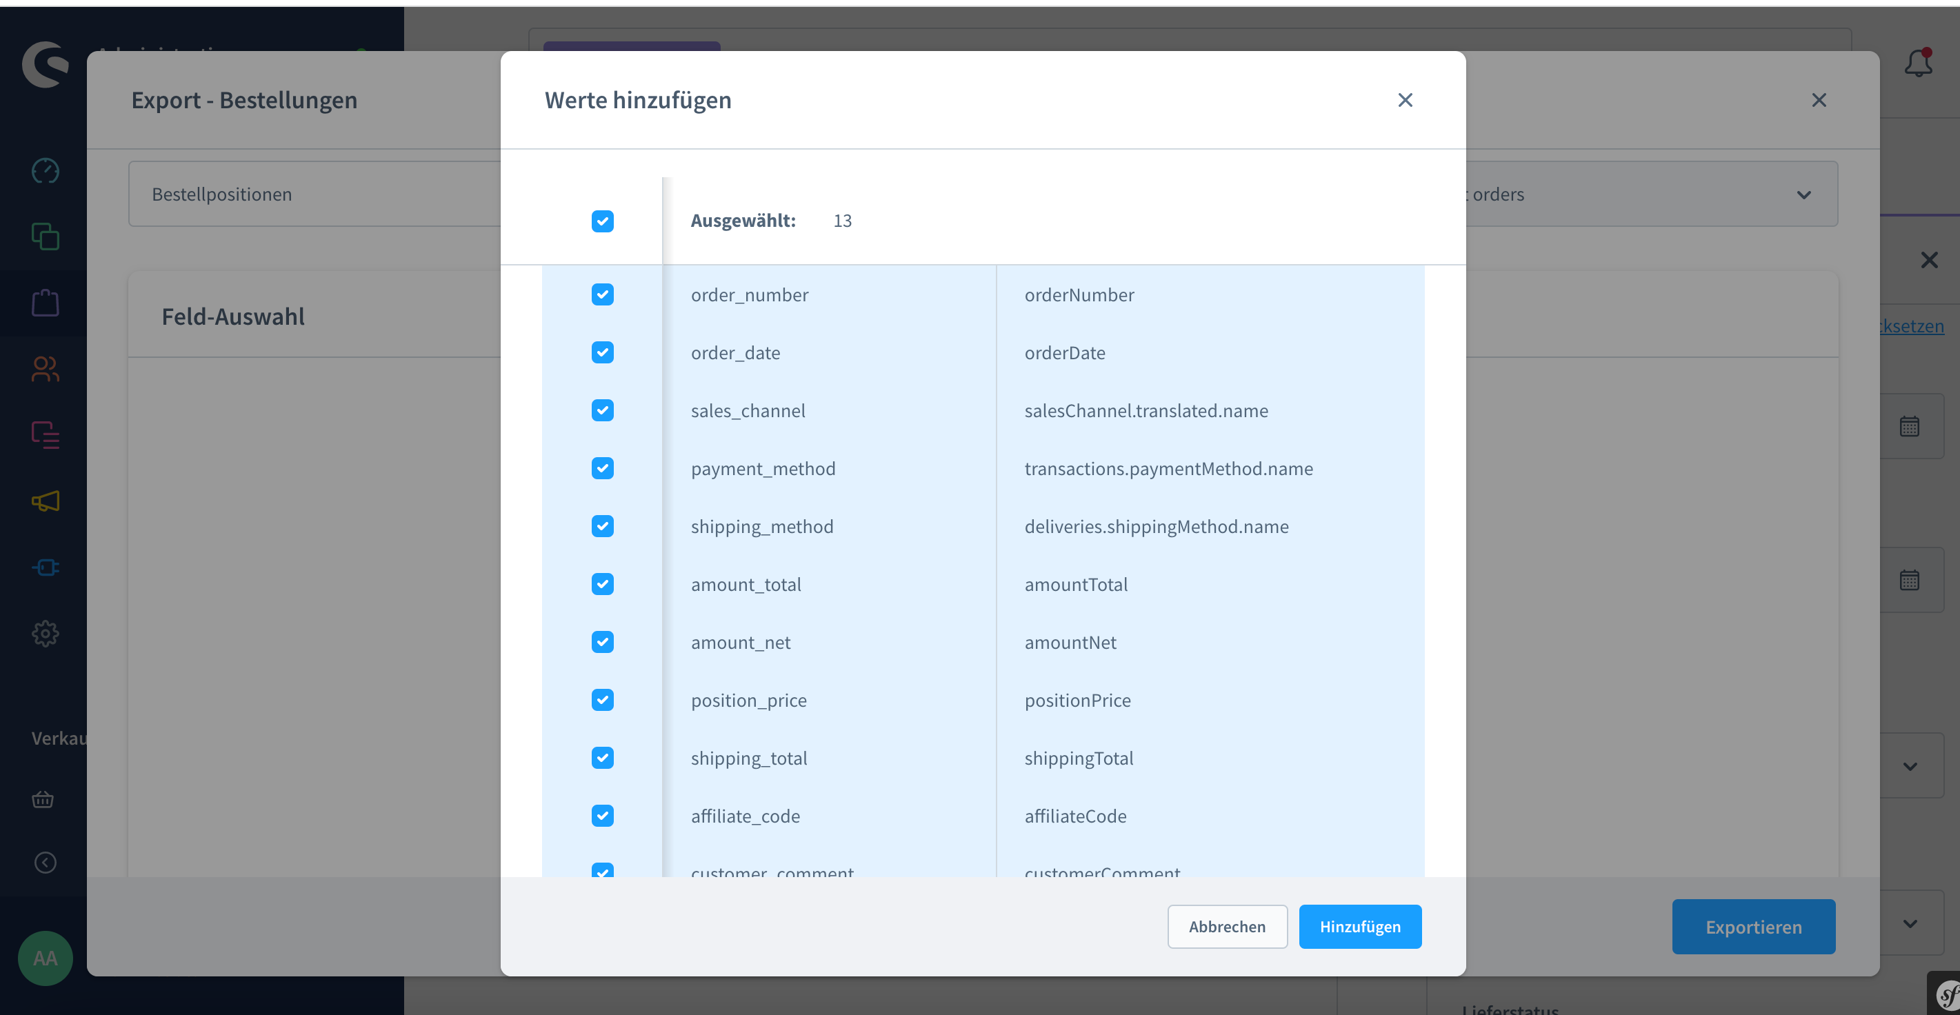Expand the right-panel dropdown below the calendars
1960x1015 pixels.
1910,766
